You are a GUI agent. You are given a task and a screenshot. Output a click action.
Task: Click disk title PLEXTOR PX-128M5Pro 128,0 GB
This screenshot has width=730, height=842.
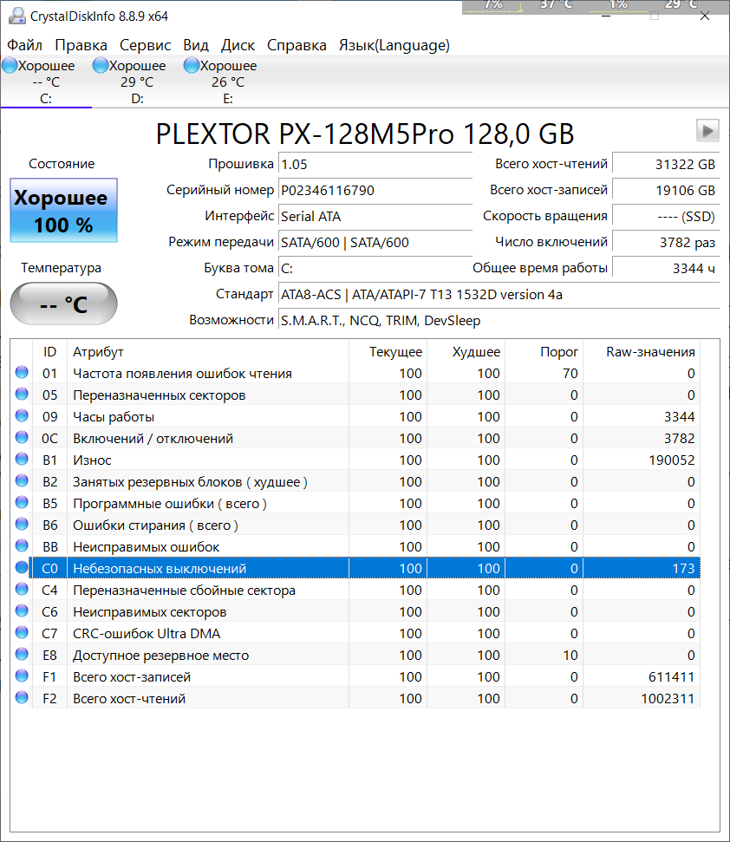365,134
